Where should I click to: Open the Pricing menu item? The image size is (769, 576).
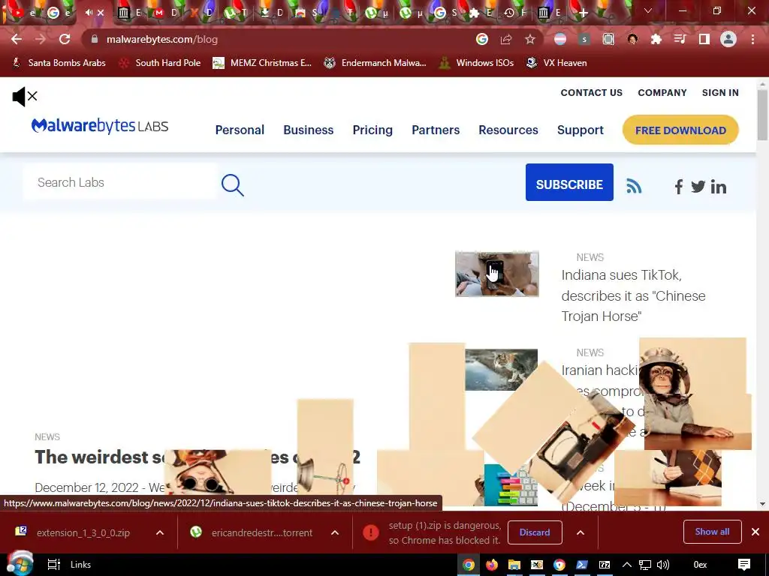(372, 130)
